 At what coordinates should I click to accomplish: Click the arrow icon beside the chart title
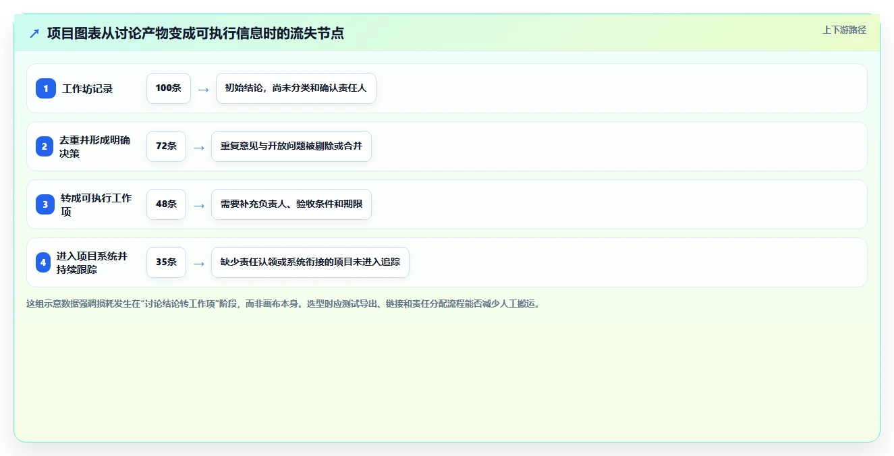coord(34,33)
